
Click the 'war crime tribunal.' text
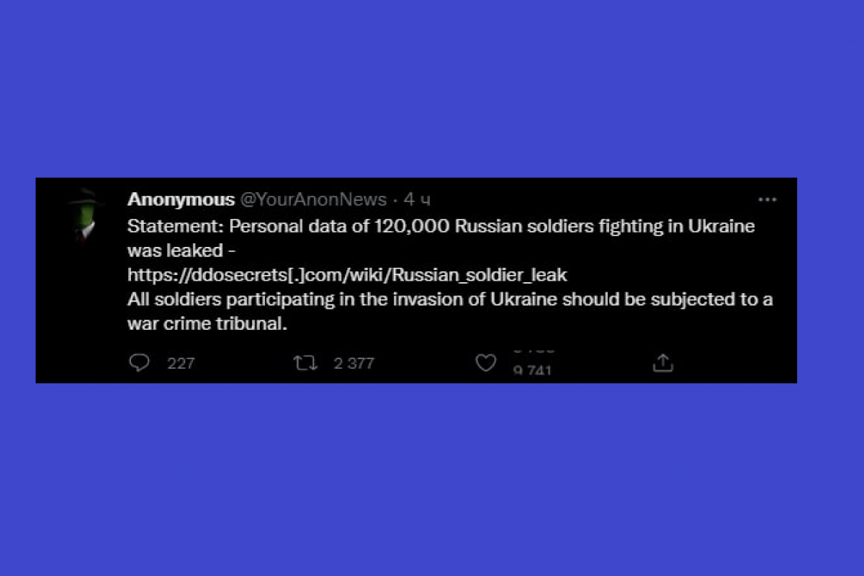tap(207, 324)
